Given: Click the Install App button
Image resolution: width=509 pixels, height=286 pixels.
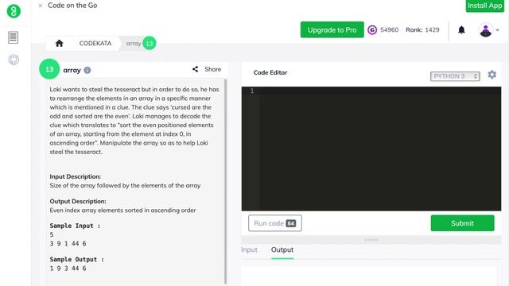Looking at the screenshot, I should point(484,6).
